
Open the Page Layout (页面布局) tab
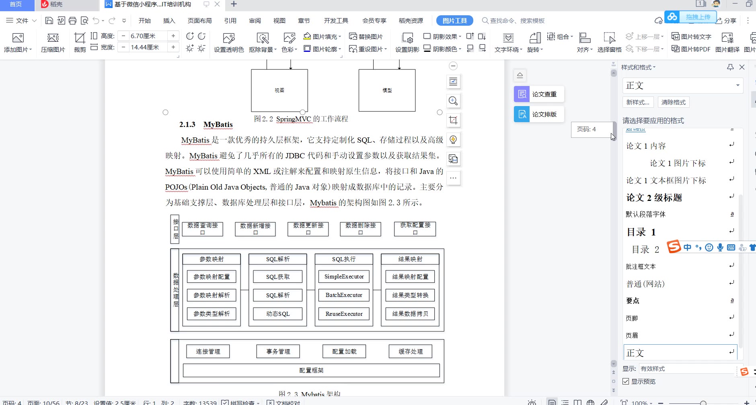[x=199, y=21]
